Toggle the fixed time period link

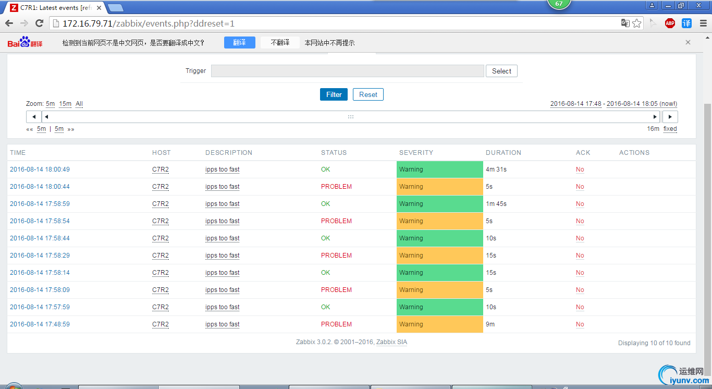pyautogui.click(x=670, y=129)
